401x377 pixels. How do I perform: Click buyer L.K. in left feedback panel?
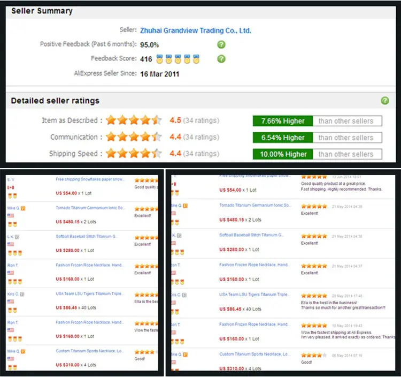tap(10, 237)
